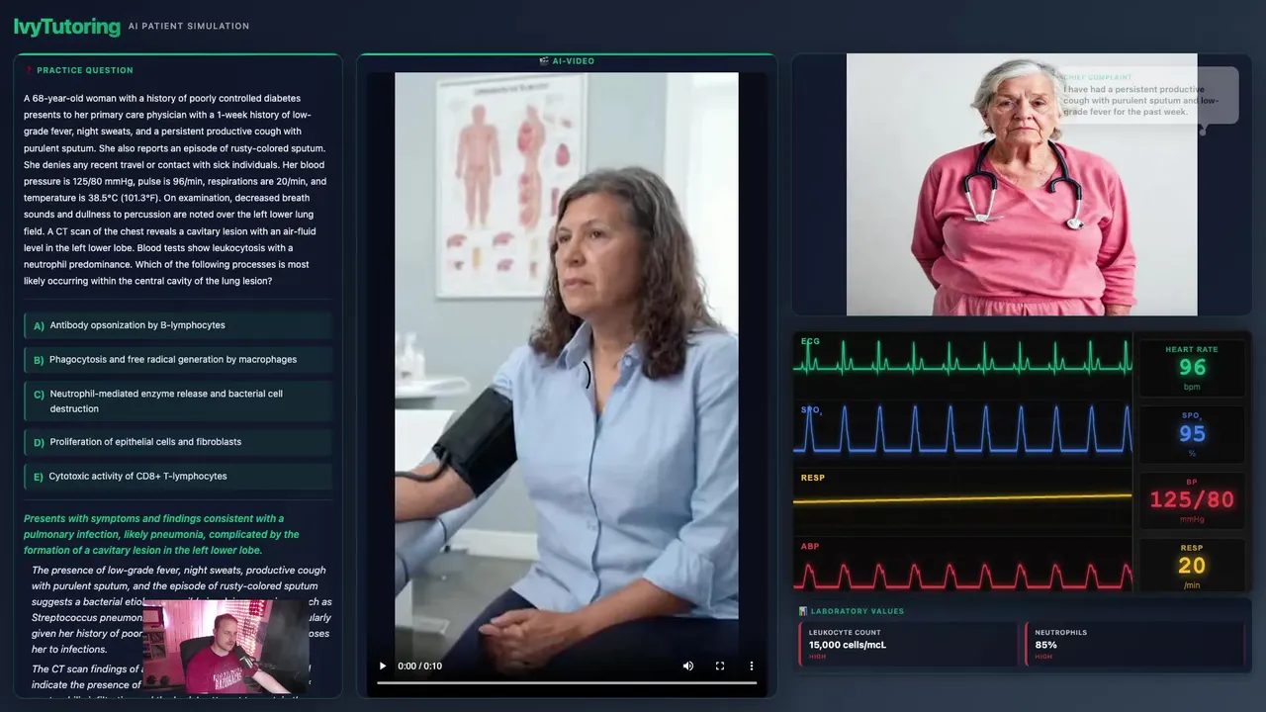
Task: Click the webcam overlay of the presenter
Action: 226,646
